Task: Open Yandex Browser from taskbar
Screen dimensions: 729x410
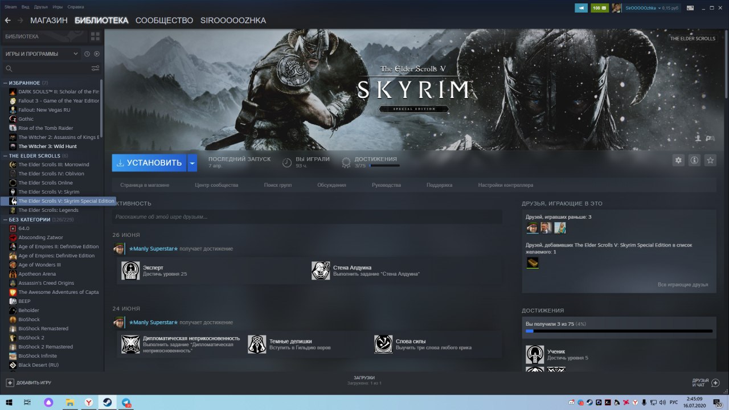Action: (x=89, y=402)
